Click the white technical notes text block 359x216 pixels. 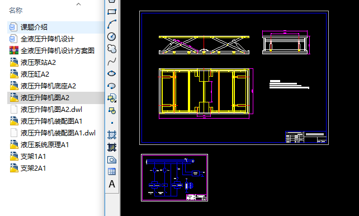click(290, 84)
